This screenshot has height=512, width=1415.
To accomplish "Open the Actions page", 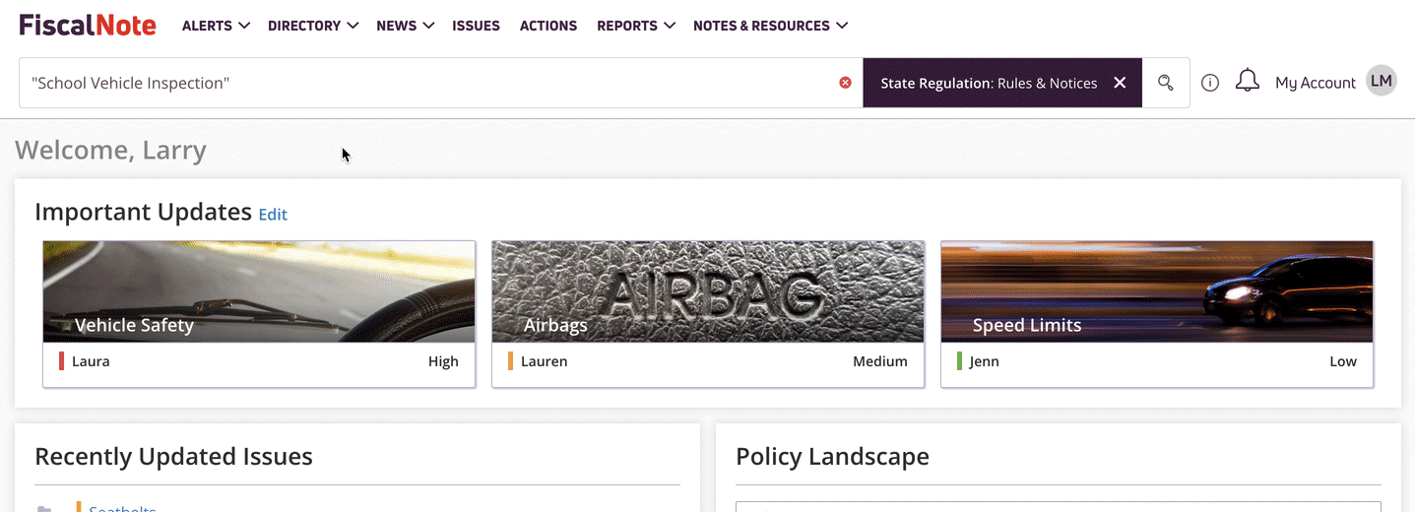I will pyautogui.click(x=548, y=26).
